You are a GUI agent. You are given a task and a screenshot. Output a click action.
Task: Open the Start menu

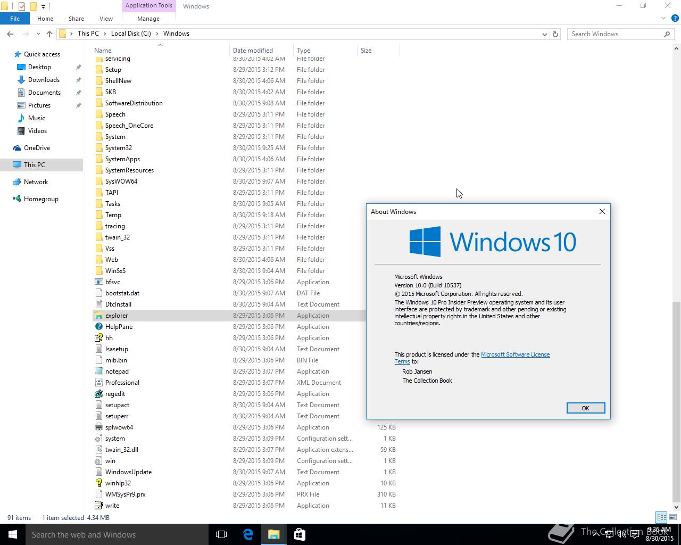(x=13, y=534)
